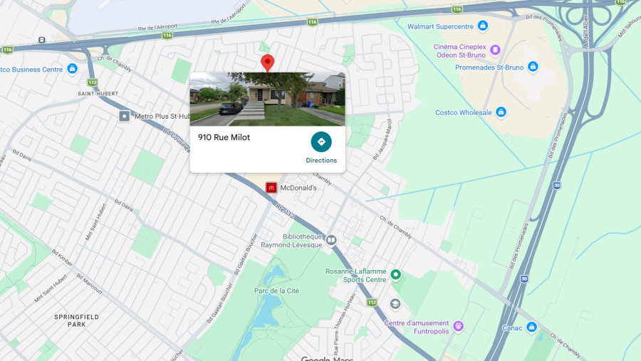This screenshot has height=361, width=641.
Task: Select the red location pin marker
Action: coord(267,63)
